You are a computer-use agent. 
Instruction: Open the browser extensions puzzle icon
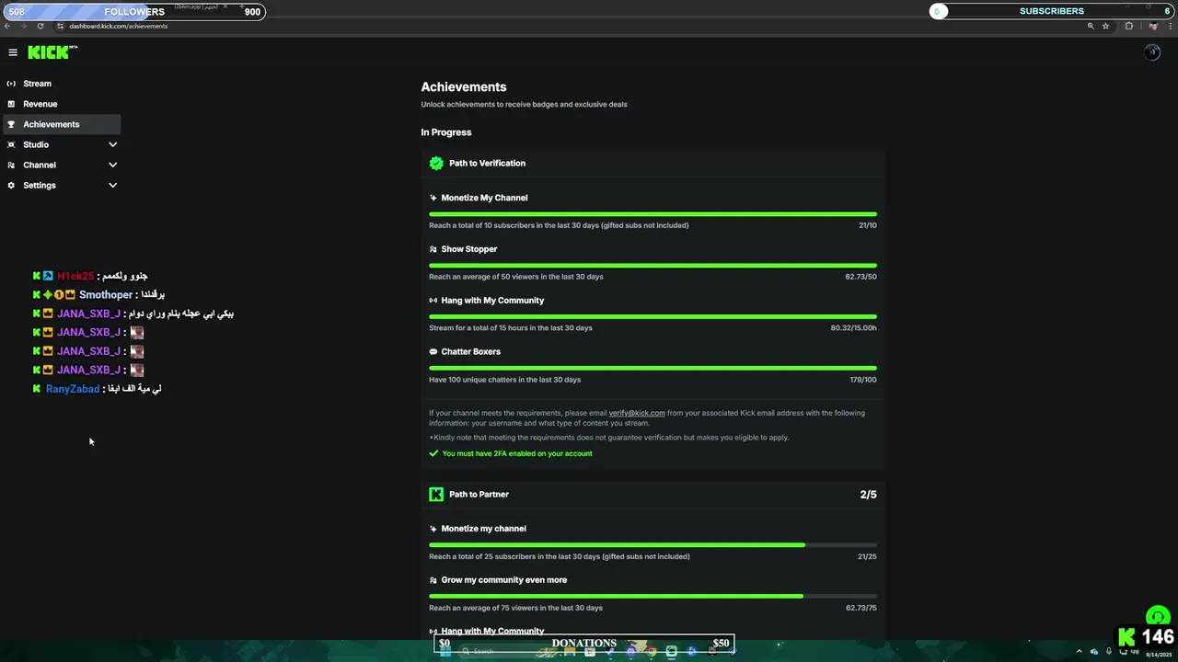pyautogui.click(x=1129, y=26)
